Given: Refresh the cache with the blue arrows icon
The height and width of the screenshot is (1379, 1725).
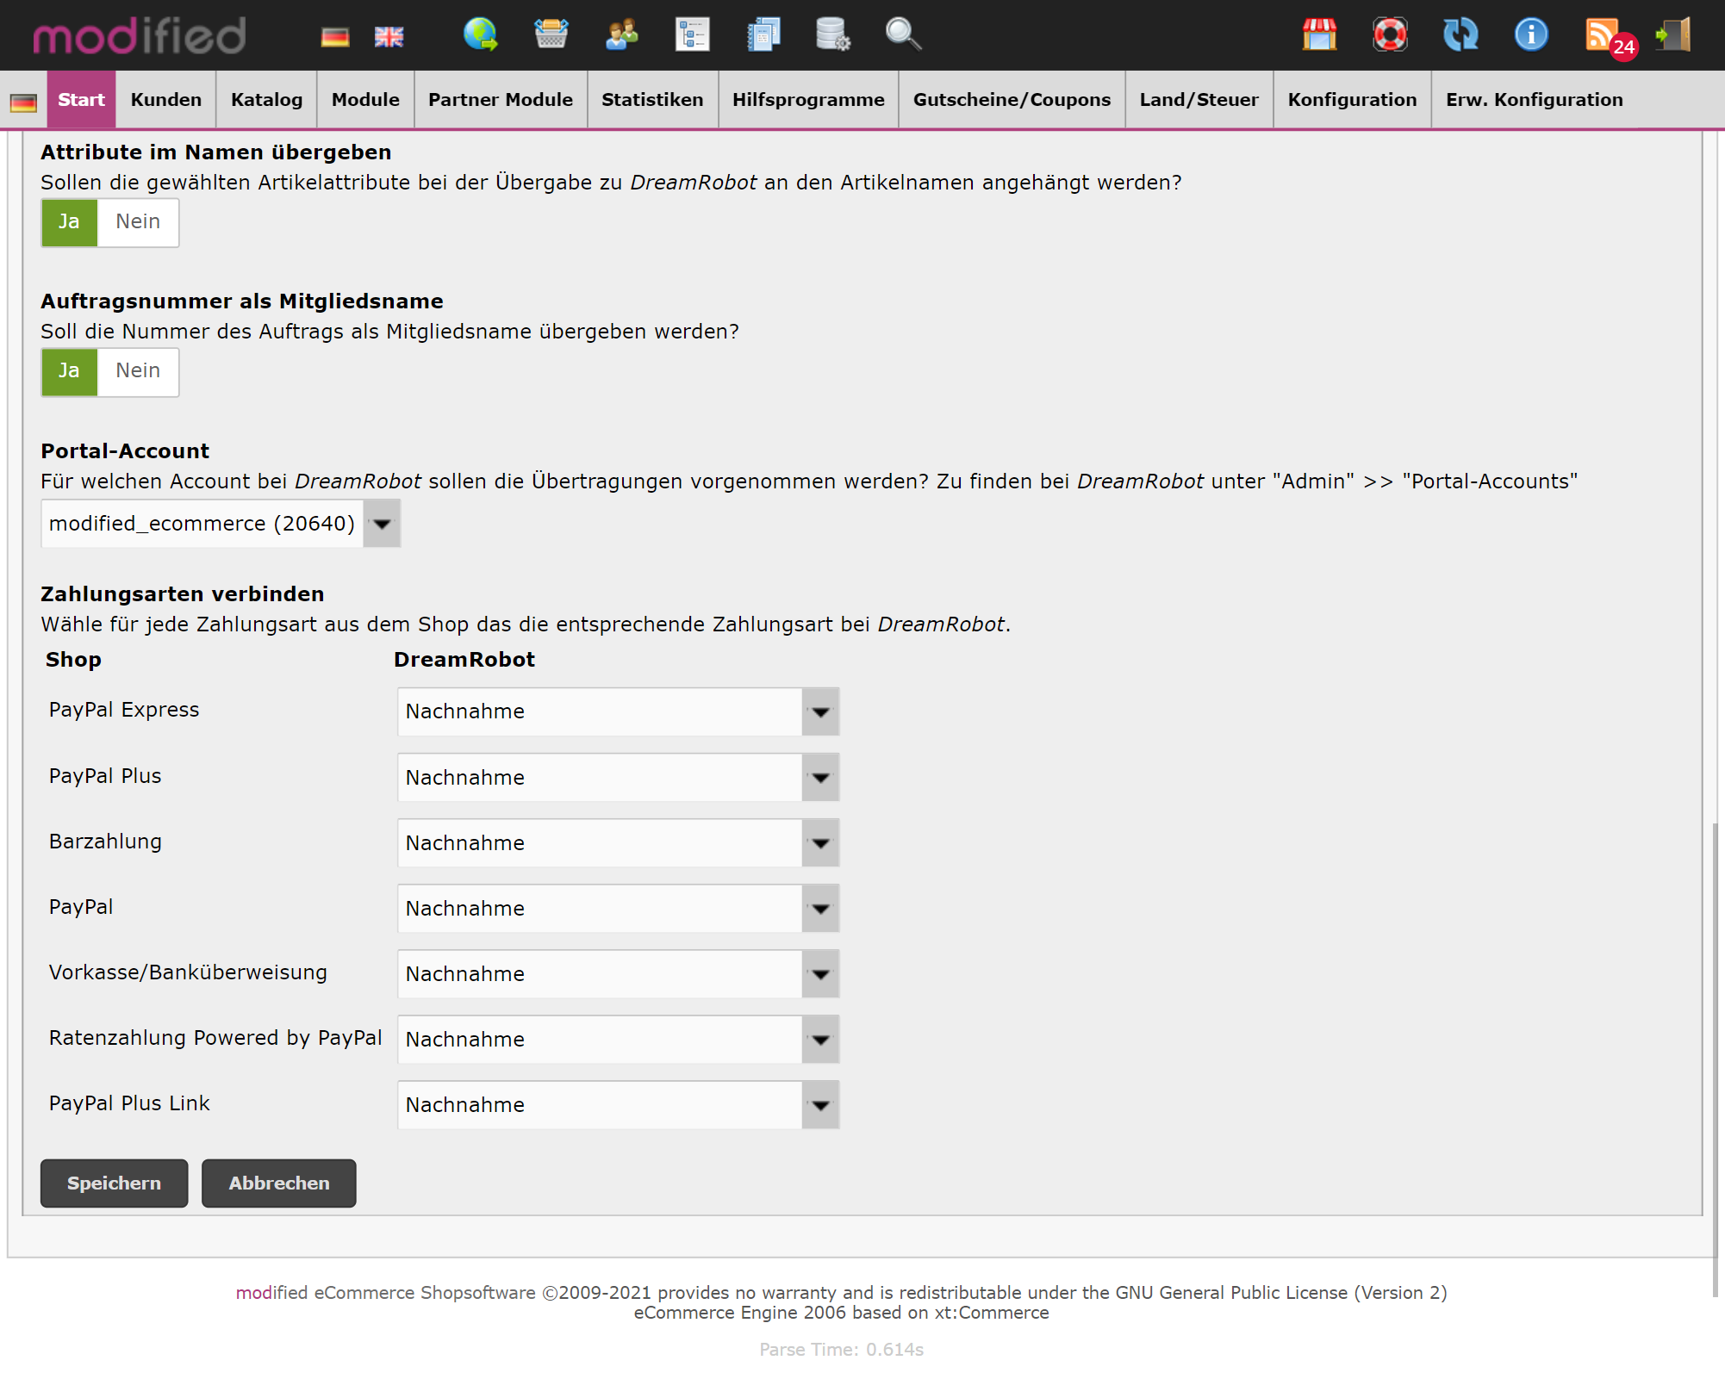Looking at the screenshot, I should point(1460,34).
